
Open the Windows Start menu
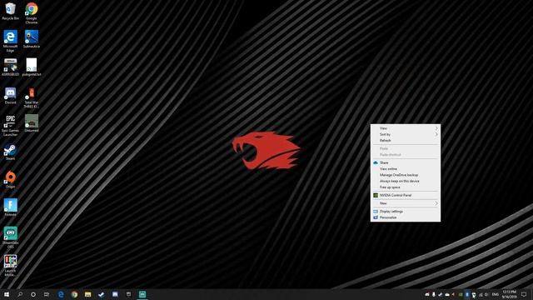click(7, 294)
